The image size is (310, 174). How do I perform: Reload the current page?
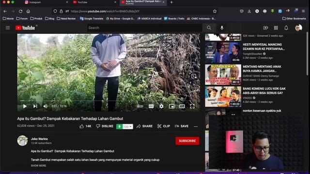click(20, 12)
